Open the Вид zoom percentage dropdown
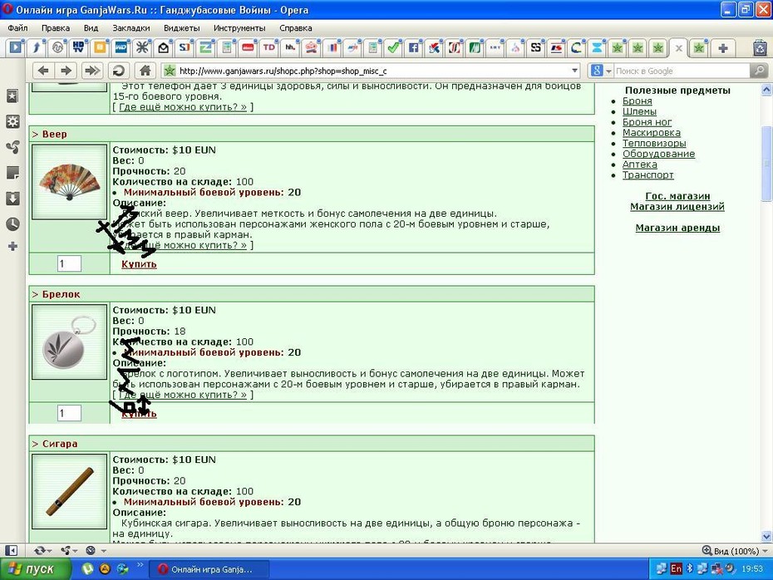The image size is (773, 580). [x=736, y=551]
